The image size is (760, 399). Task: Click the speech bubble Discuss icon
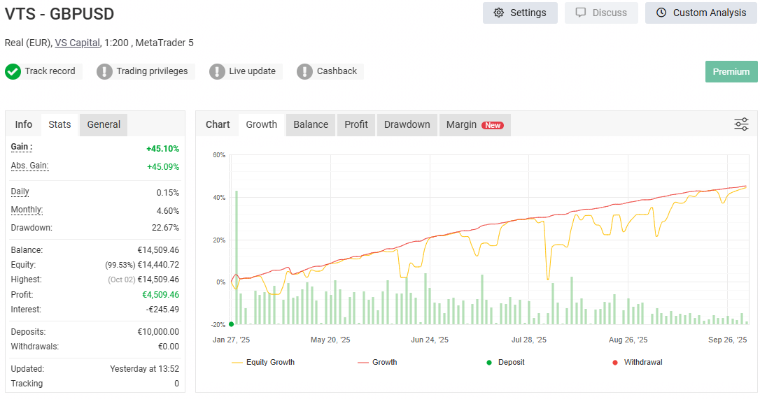(580, 13)
